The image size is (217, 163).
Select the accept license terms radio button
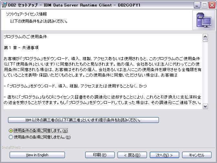[x=11, y=130]
